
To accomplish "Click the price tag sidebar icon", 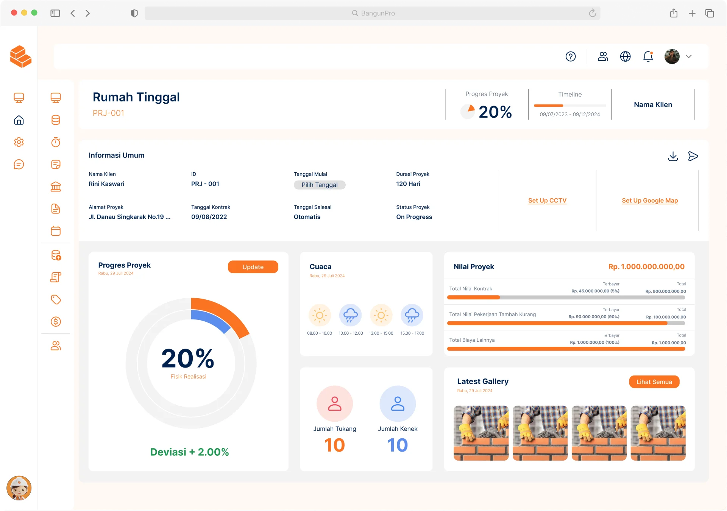I will (x=56, y=299).
